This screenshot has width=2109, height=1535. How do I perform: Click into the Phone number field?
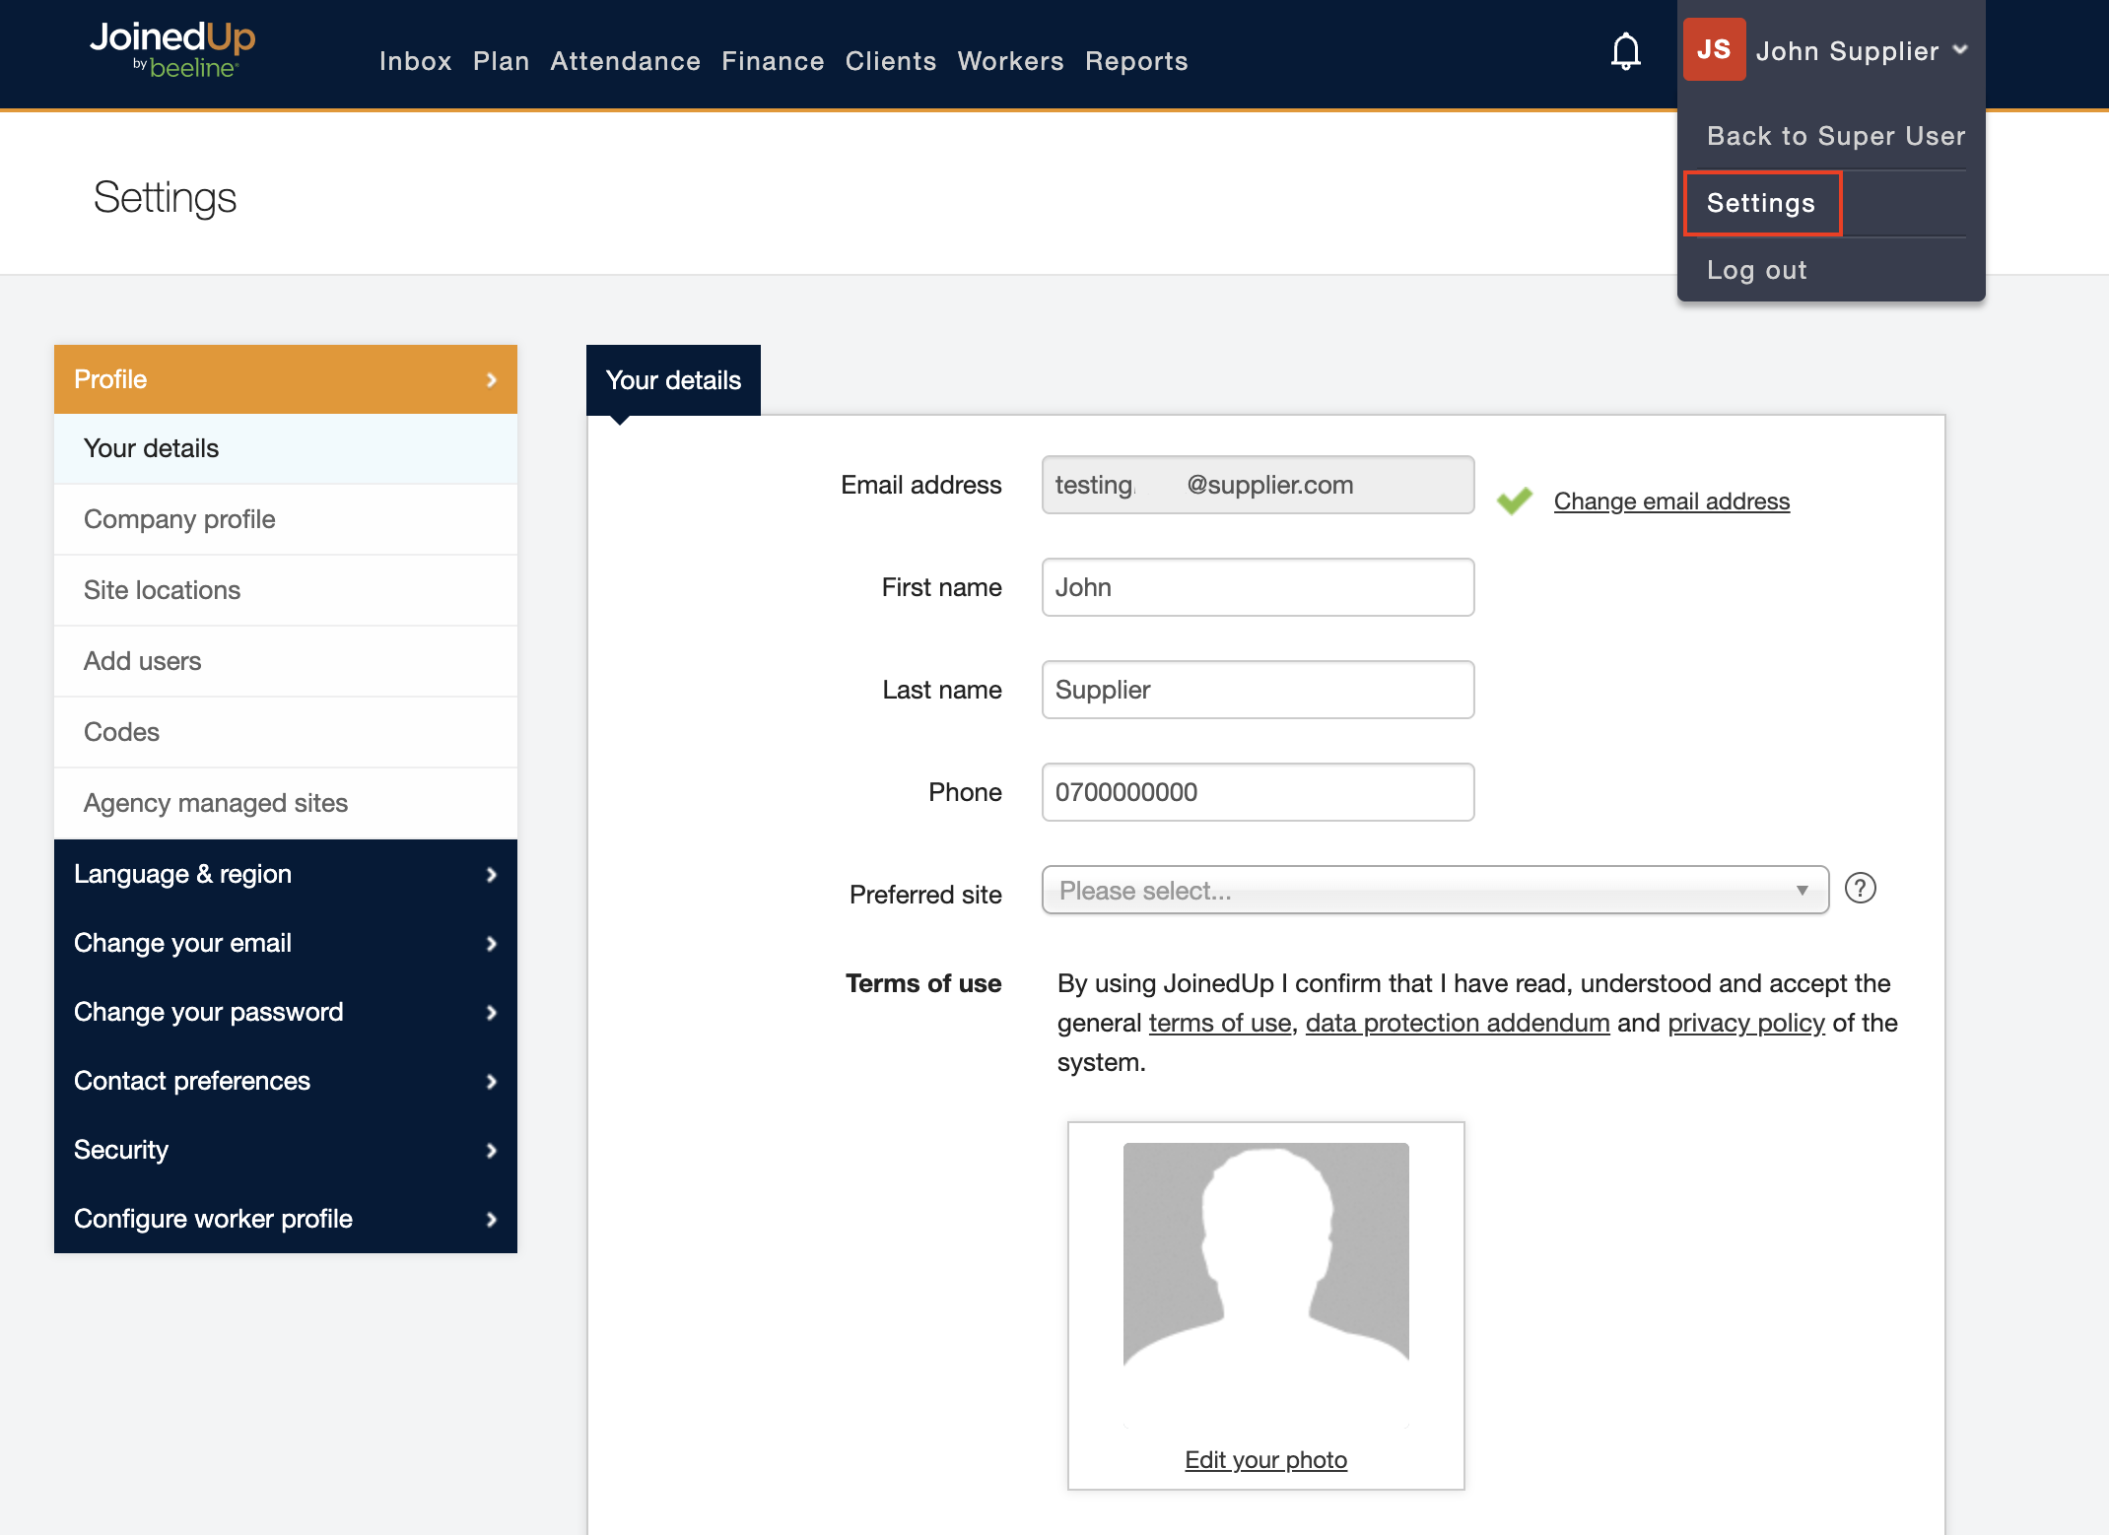[x=1257, y=792]
